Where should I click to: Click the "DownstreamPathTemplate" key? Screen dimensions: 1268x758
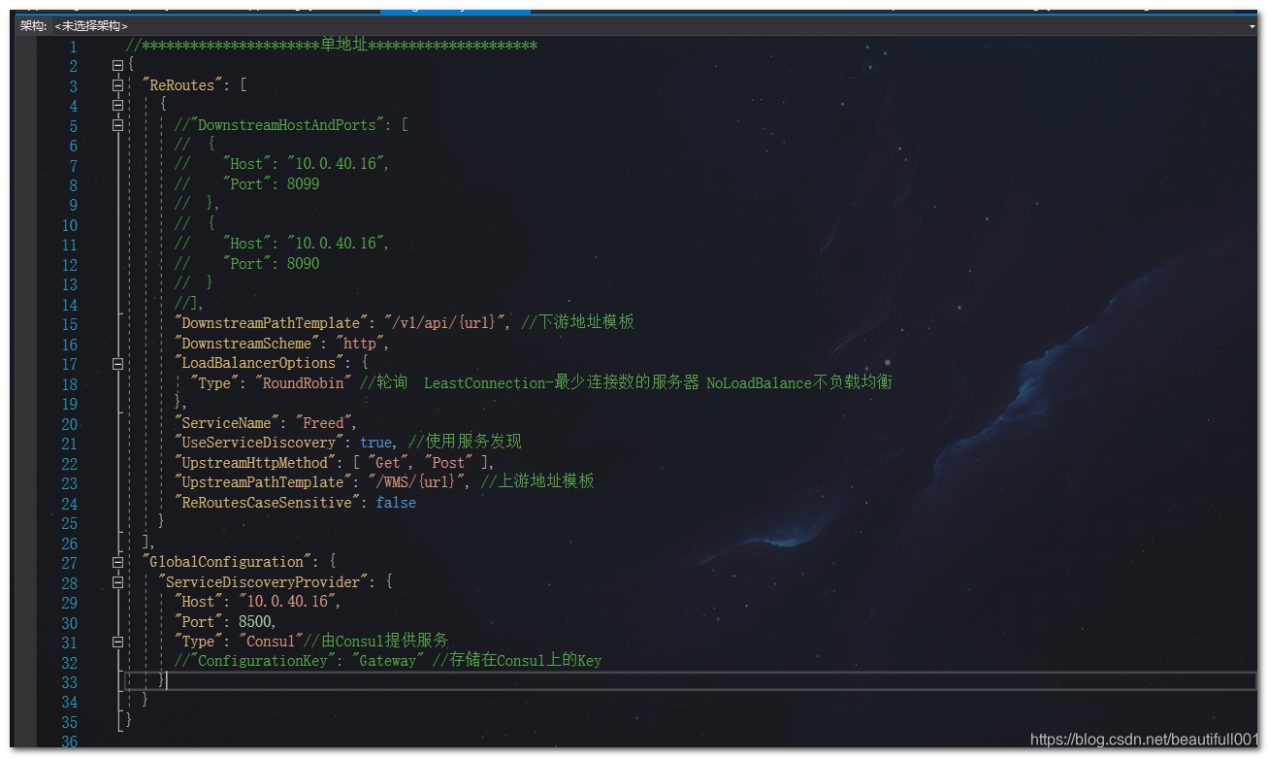coord(271,323)
